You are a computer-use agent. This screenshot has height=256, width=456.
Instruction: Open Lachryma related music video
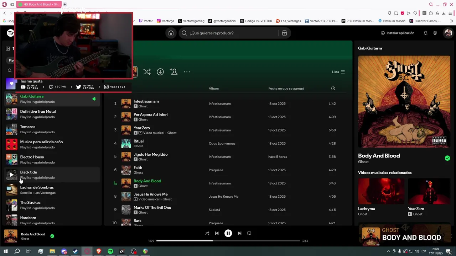tap(381, 191)
